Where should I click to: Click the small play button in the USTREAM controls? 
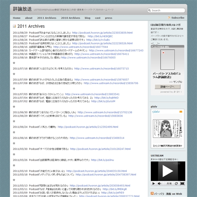[154, 184]
